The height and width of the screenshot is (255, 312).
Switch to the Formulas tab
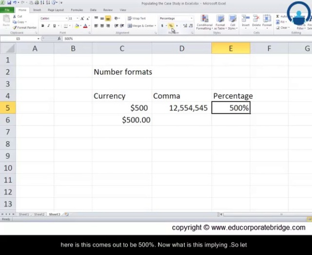pos(77,10)
